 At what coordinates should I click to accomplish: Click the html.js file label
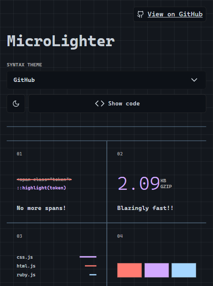(x=26, y=266)
